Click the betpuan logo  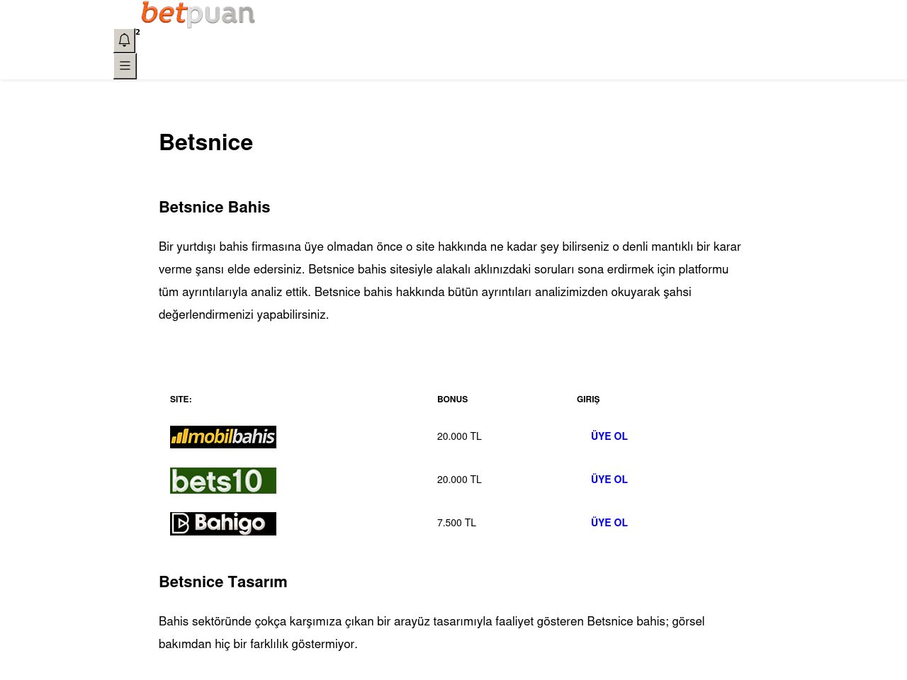(198, 14)
